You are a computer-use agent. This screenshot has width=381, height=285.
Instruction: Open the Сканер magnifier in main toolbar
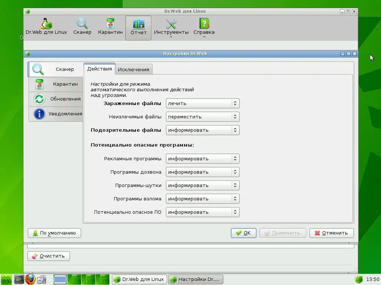click(82, 26)
